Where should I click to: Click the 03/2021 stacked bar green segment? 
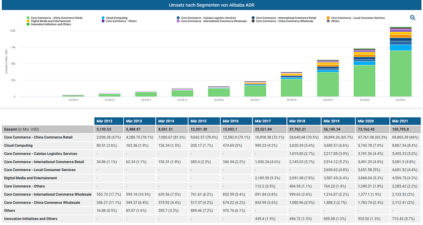(400, 73)
